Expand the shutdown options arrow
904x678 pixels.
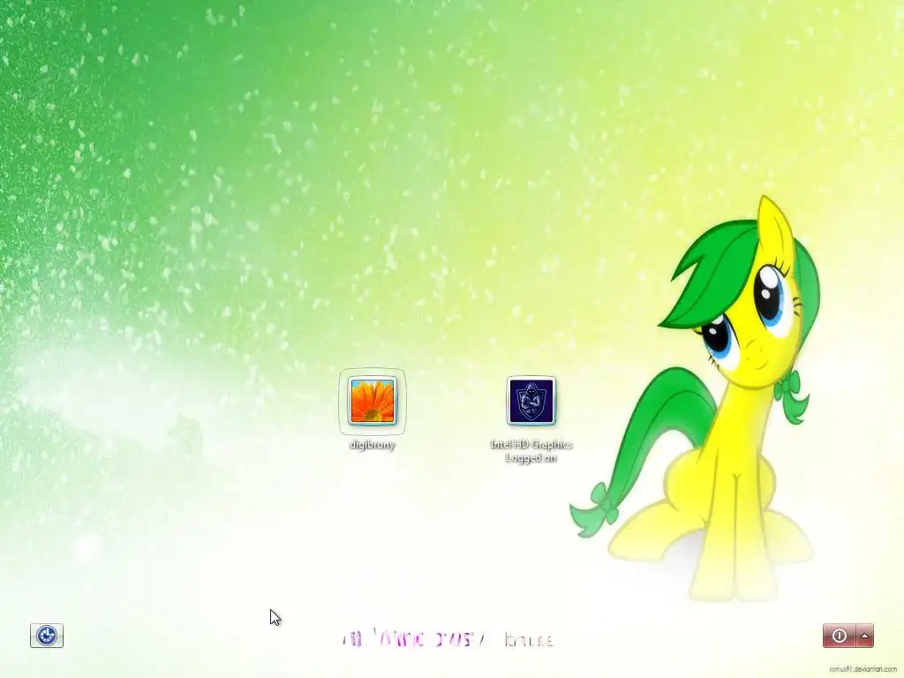pyautogui.click(x=865, y=636)
